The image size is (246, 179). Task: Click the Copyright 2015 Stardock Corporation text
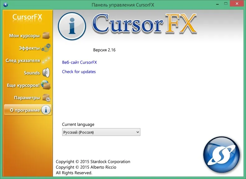pos(93,162)
